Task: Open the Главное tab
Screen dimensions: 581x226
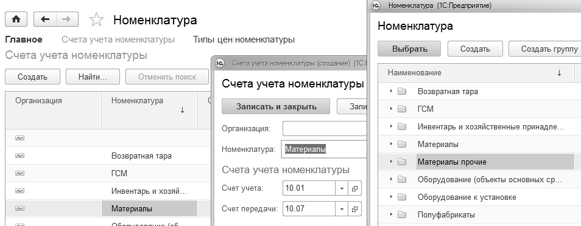Action: (24, 39)
